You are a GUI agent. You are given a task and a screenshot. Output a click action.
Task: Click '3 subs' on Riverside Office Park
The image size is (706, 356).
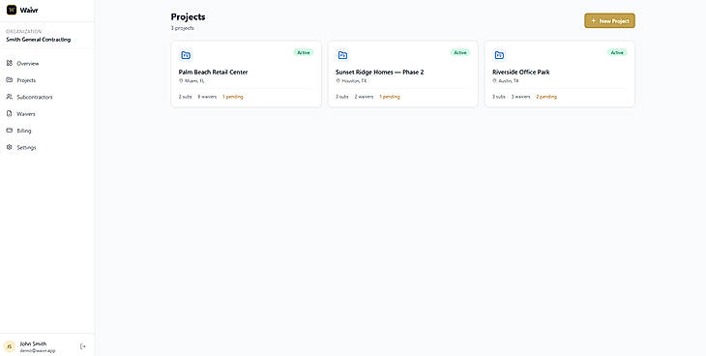(499, 97)
